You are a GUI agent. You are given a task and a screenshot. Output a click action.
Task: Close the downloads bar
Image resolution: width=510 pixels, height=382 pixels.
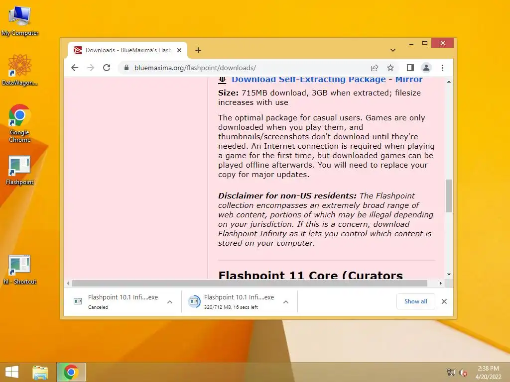tap(444, 301)
